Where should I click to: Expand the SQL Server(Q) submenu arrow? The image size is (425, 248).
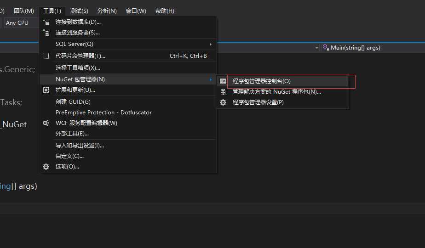[210, 44]
